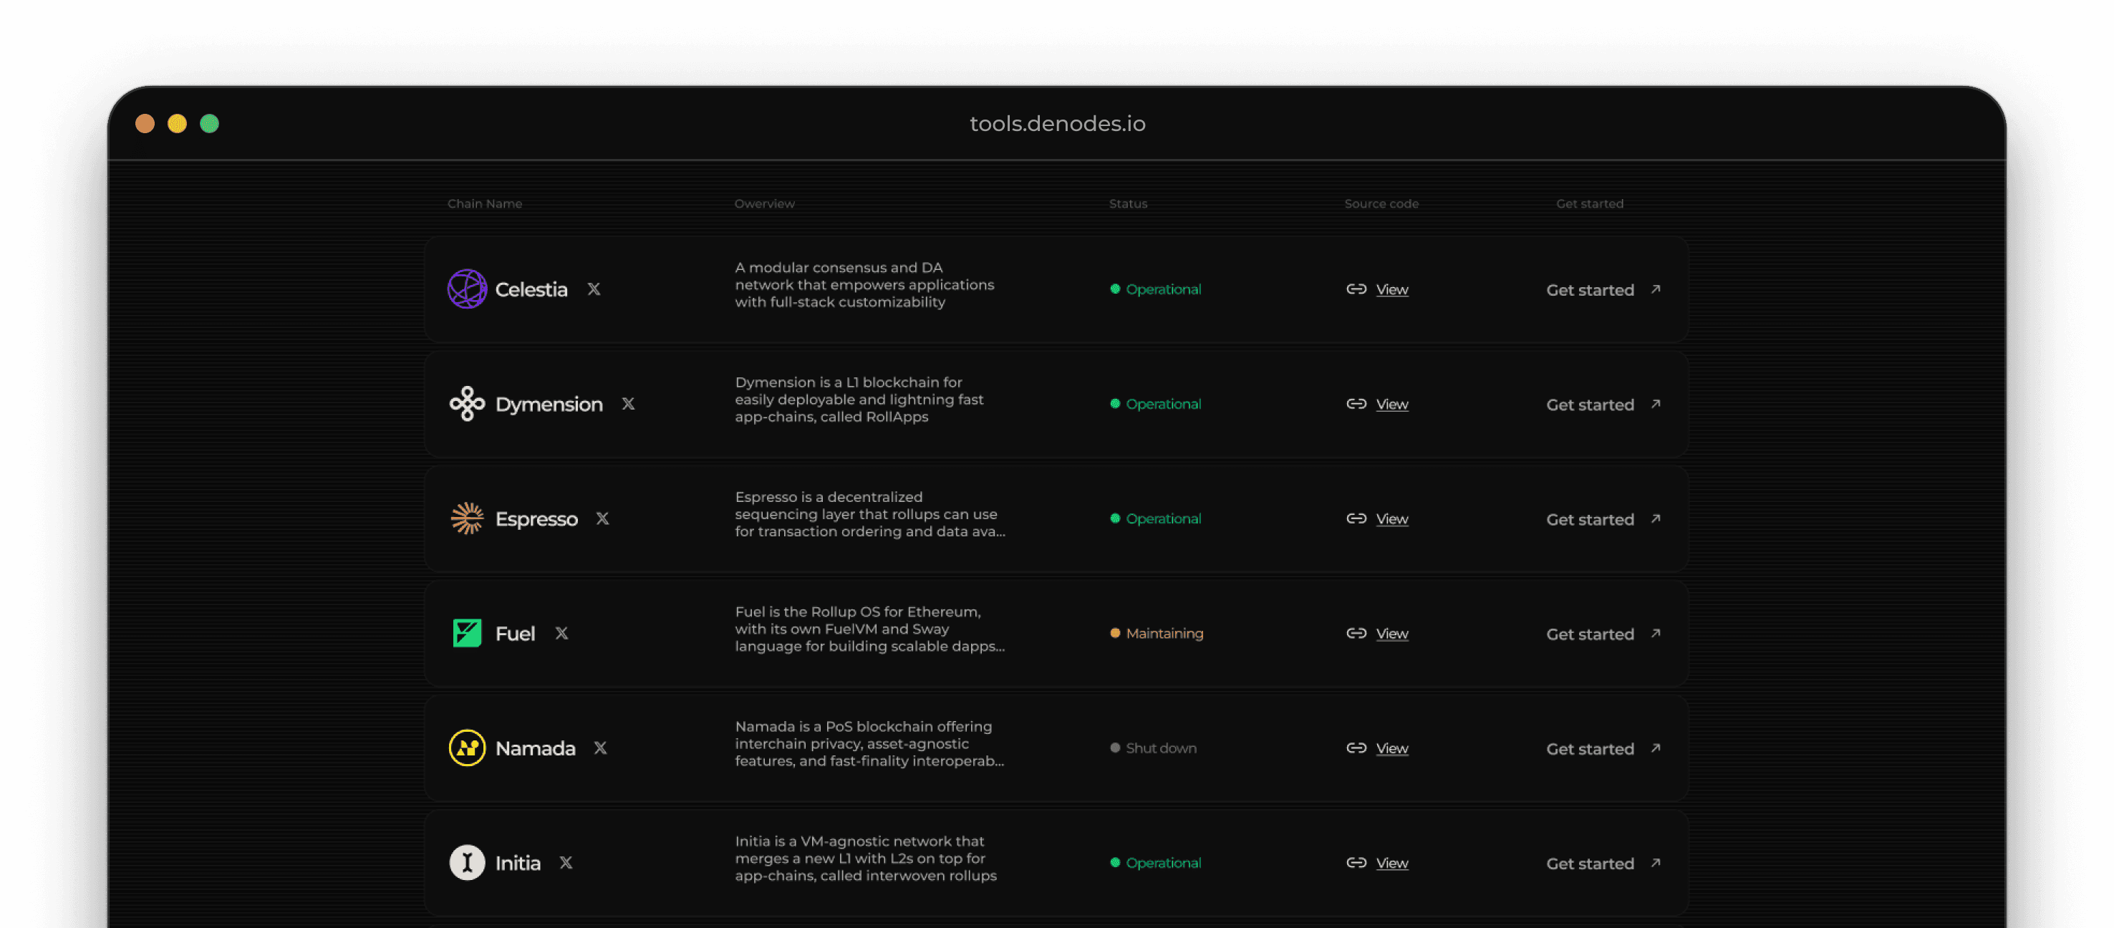Viewport: 2114px width, 928px height.
Task: Click the Namada overview description text
Action: [x=870, y=744]
